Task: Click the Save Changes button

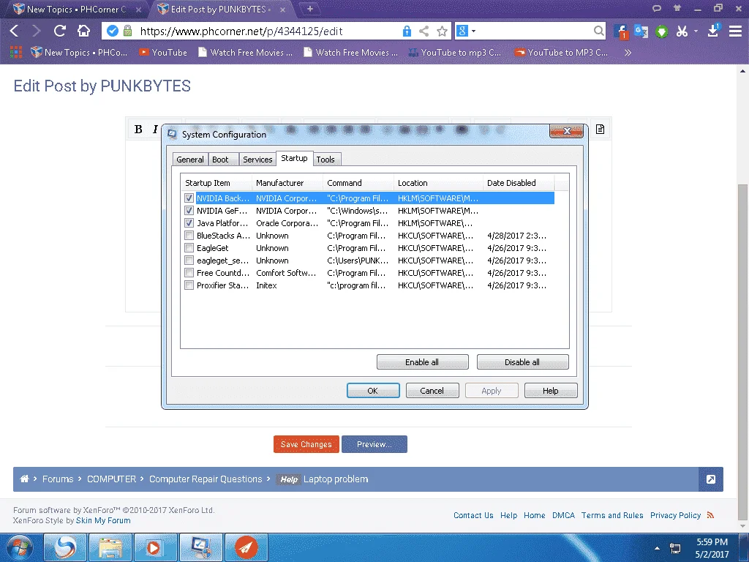Action: (306, 444)
